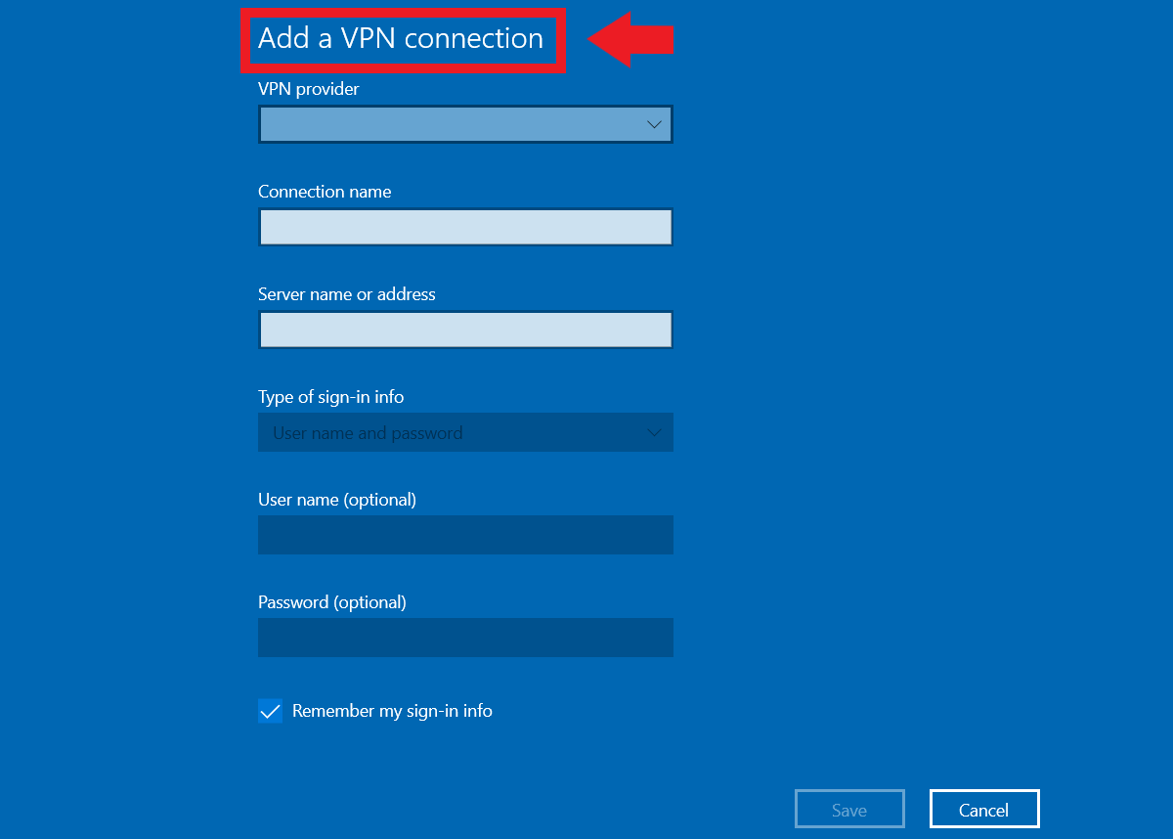The image size is (1173, 839).
Task: Click the 'Add a VPN connection' heading
Action: [401, 38]
